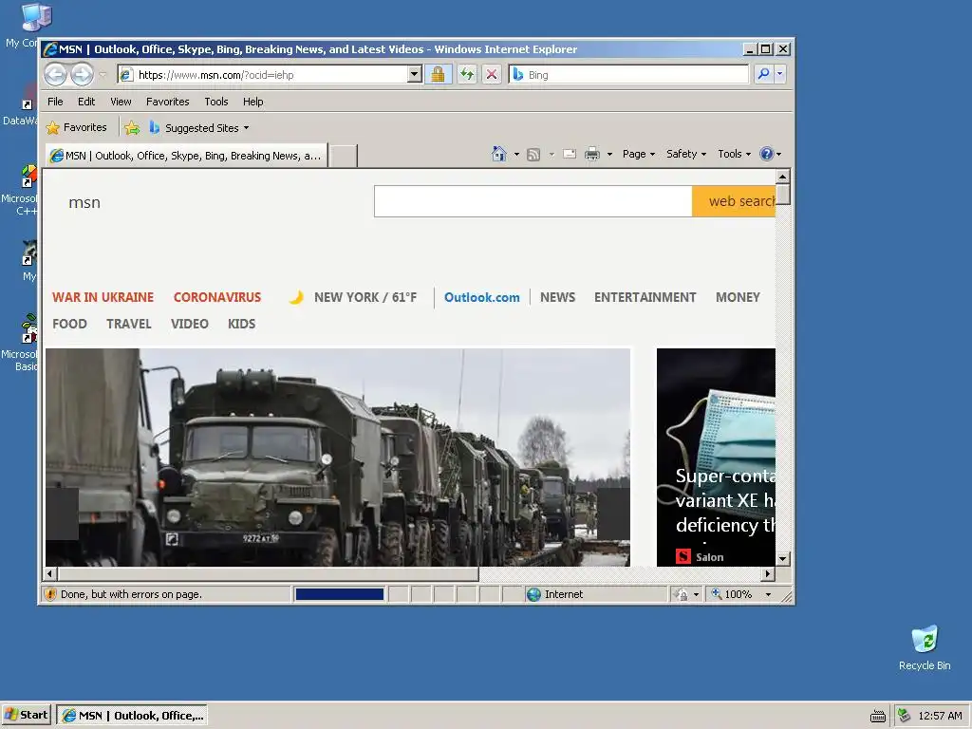The image size is (972, 729).
Task: Expand the recent pages dropdown arrow
Action: point(103,75)
